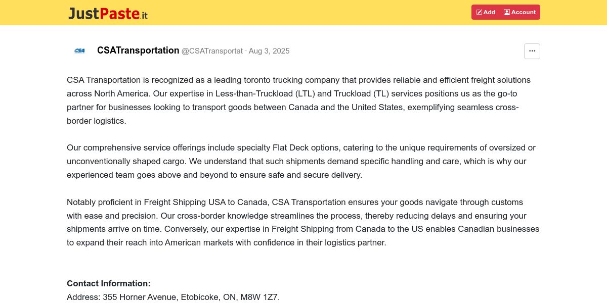
Task: Open the Account person icon
Action: 506,12
